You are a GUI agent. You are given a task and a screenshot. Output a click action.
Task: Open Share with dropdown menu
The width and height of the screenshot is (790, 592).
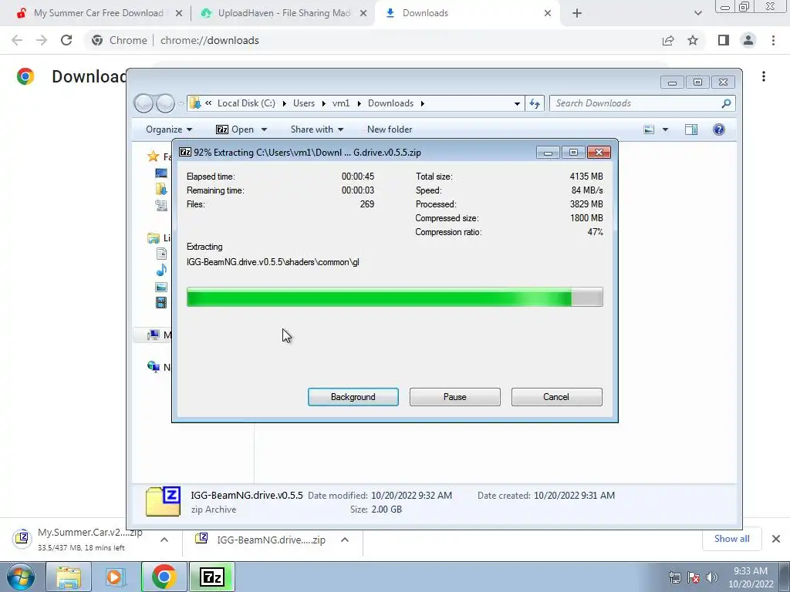click(x=317, y=129)
